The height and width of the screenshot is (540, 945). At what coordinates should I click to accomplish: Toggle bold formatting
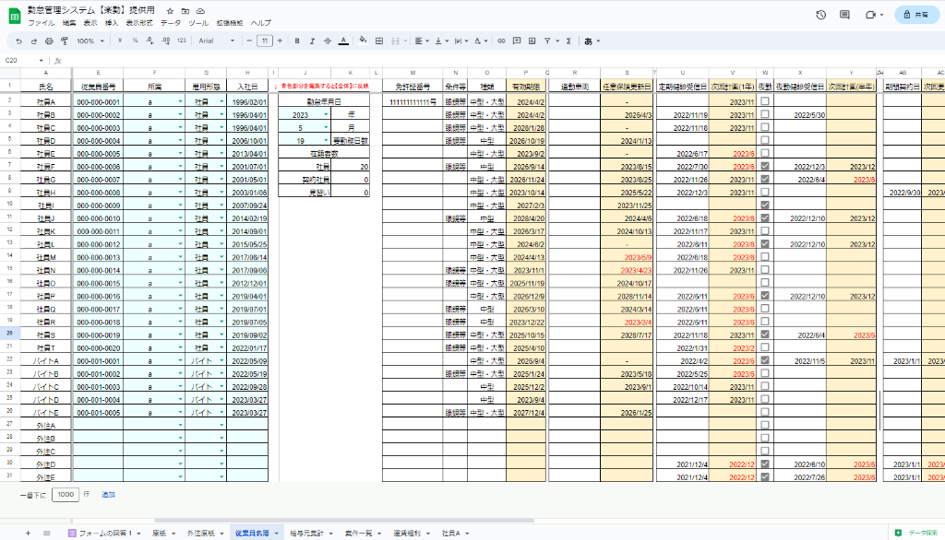tap(297, 41)
